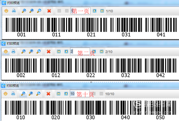
Task: Click the fit-zoom magnifier in second preview window
Action: (39, 52)
